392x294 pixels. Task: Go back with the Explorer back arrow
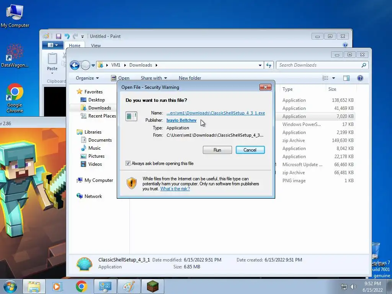pos(75,65)
